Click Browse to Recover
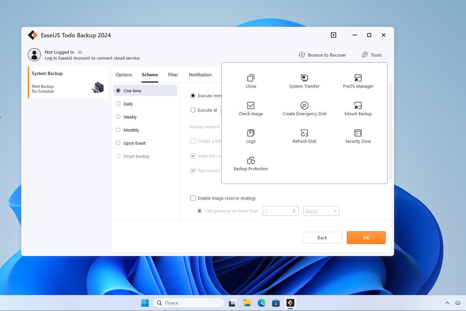This screenshot has width=466, height=311. point(322,55)
